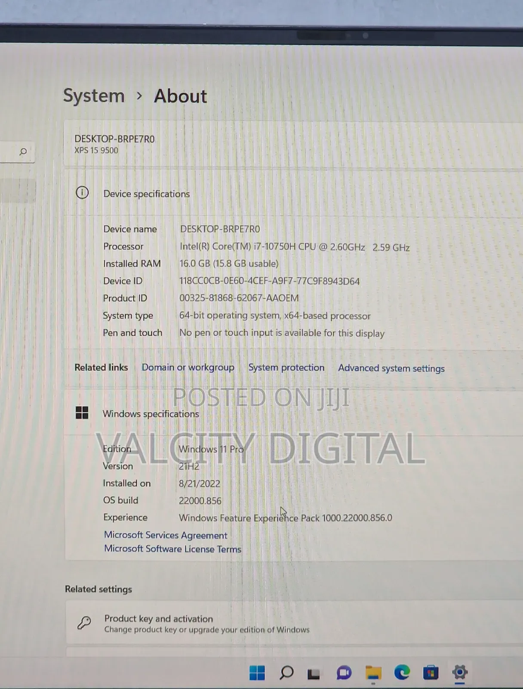
Task: Launch the Chat app from taskbar
Action: (x=344, y=673)
